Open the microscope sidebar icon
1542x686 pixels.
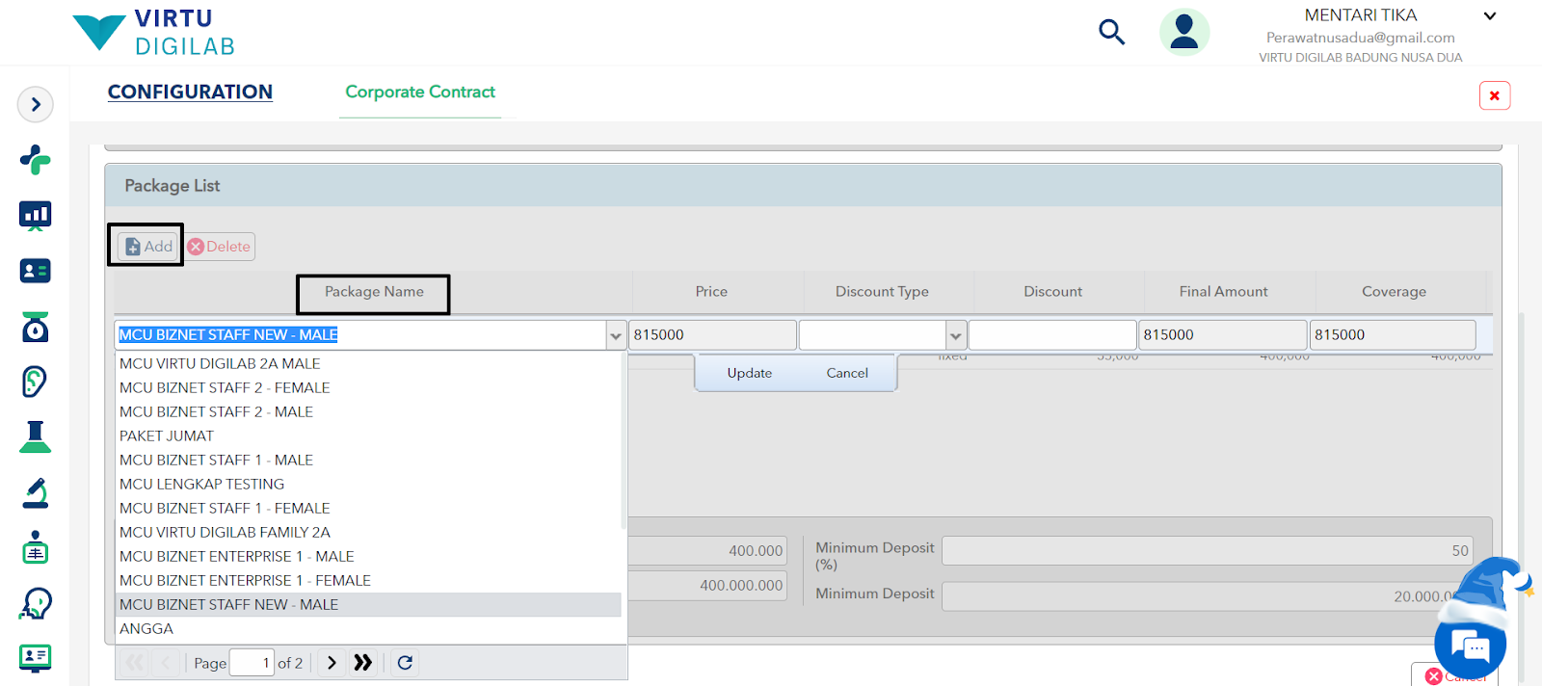point(36,492)
